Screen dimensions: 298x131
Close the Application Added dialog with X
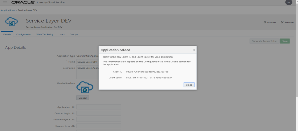click(194, 50)
